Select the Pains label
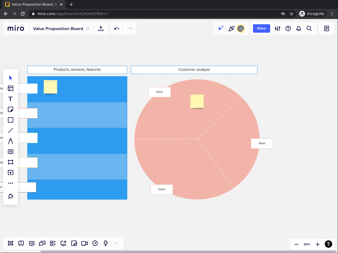 [159, 92]
